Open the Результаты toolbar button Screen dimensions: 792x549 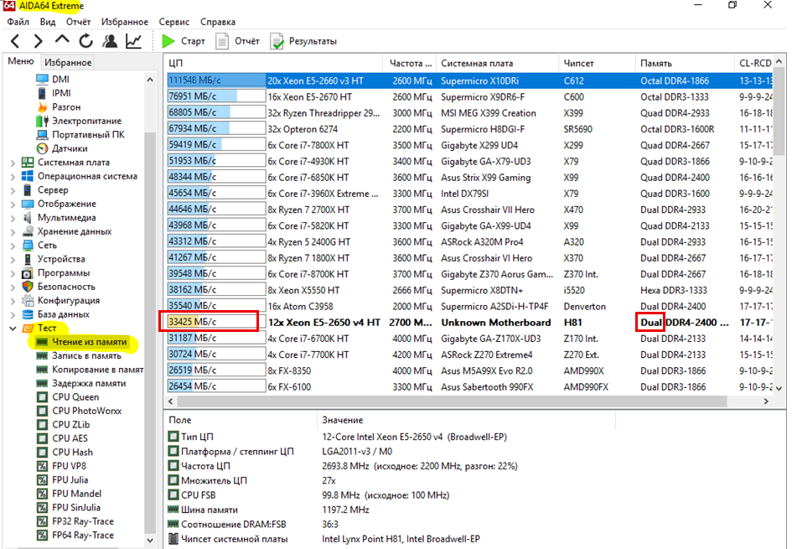[303, 41]
